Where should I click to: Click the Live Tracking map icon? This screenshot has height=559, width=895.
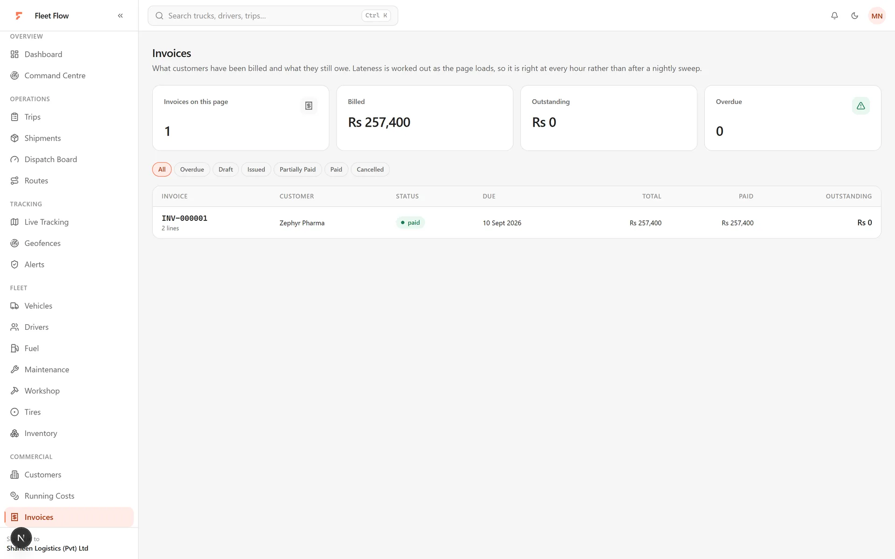14,222
